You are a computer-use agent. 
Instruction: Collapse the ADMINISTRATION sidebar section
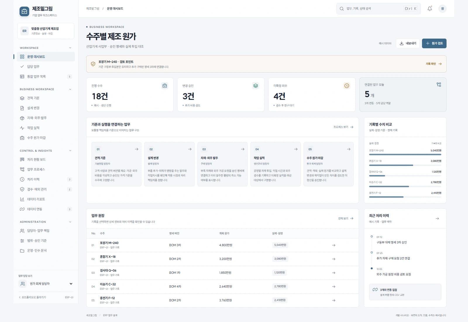tap(70, 222)
